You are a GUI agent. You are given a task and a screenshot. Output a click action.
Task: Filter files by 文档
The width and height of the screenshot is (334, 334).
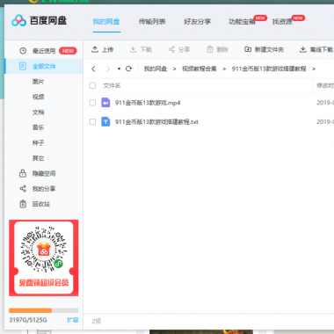coord(38,113)
